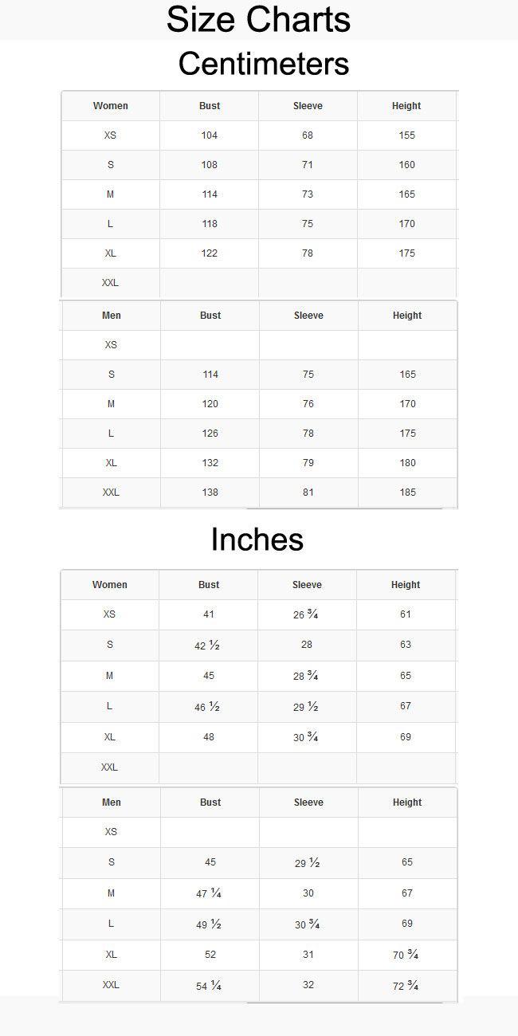Viewport: 518px width, 1036px height.
Task: Select men's L sleeve value 78 centimeters
Action: point(308,434)
